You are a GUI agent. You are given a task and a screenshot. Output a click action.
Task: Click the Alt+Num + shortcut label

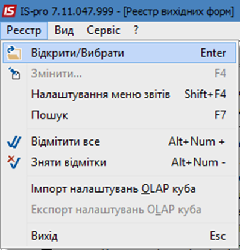tap(197, 142)
